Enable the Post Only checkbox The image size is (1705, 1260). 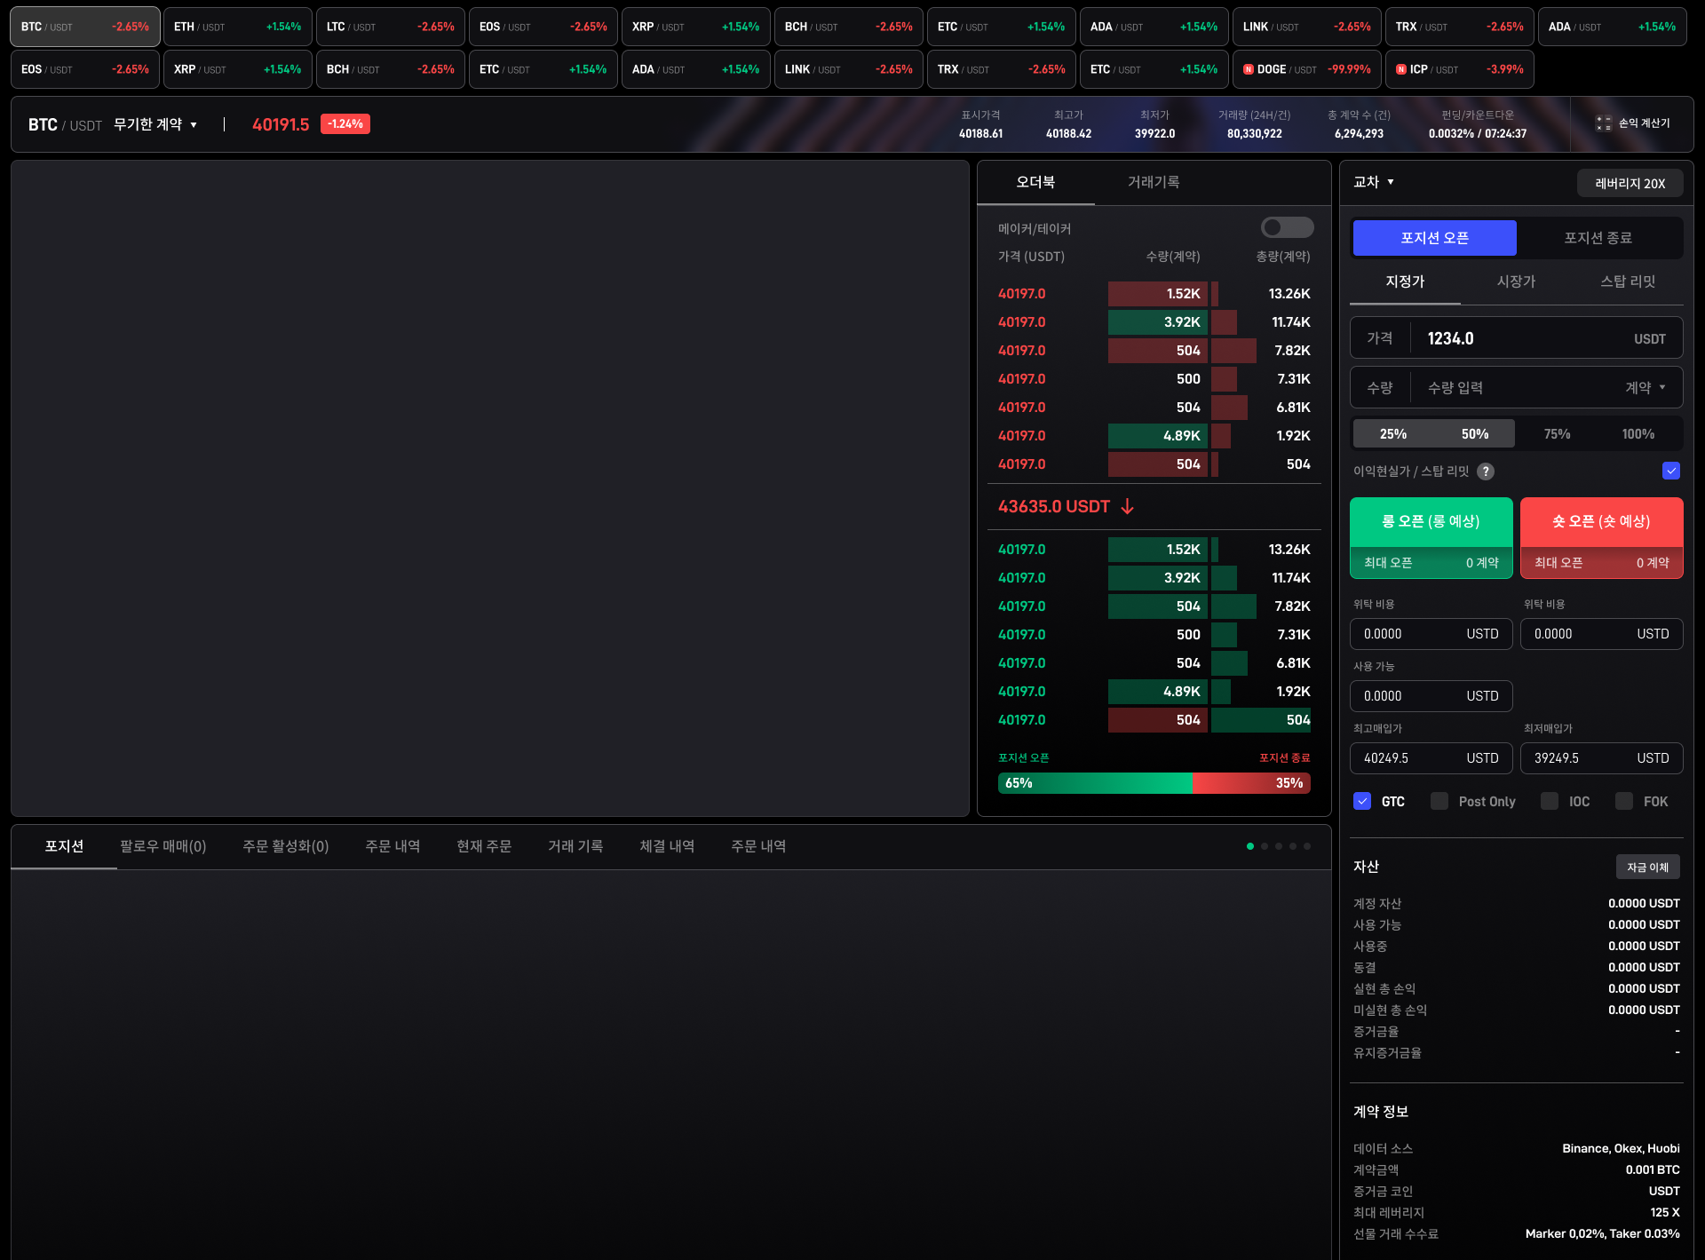(1439, 801)
